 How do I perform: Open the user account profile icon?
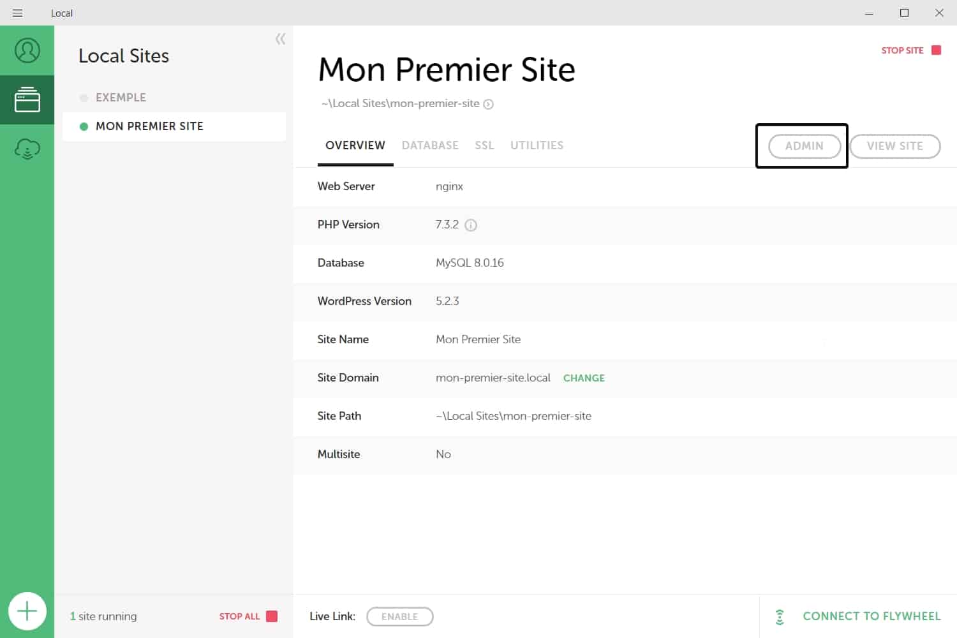point(27,50)
